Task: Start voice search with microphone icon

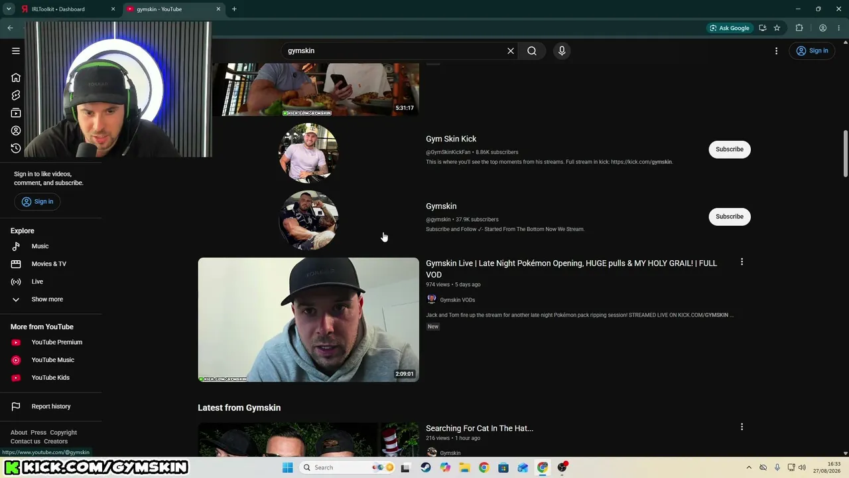Action: coord(562,50)
